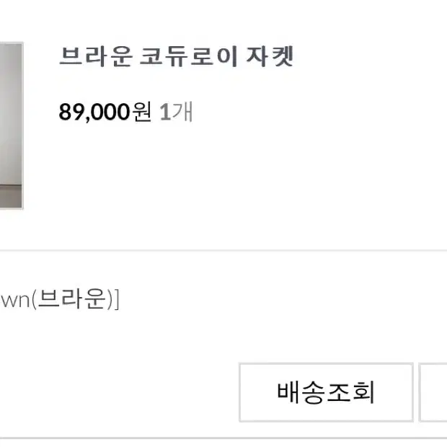Click the (브라운) option text
Image resolution: width=447 pixels, height=447 pixels.
(x=72, y=299)
